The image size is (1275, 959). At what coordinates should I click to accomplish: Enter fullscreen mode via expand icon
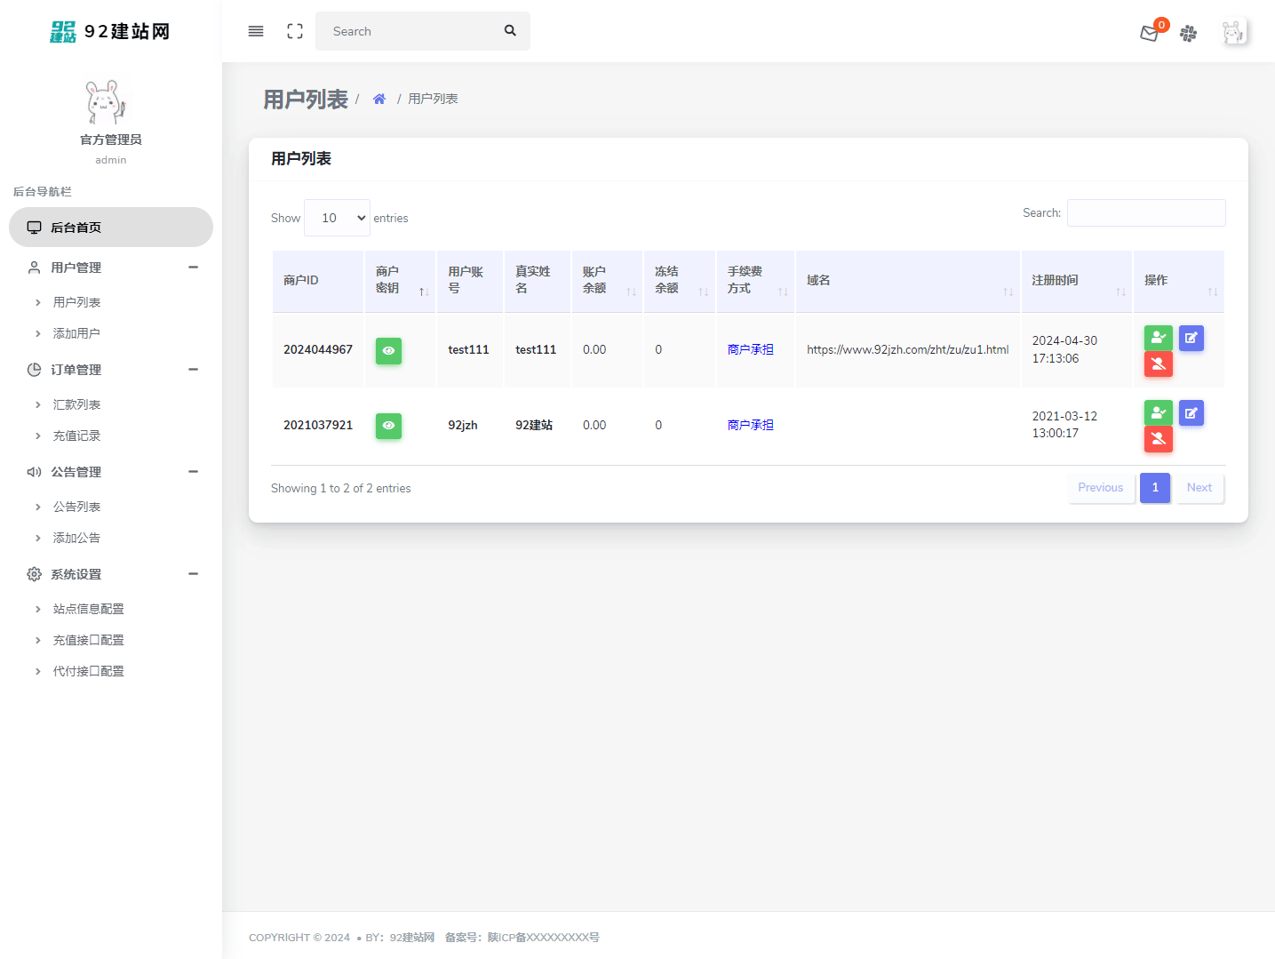[295, 31]
